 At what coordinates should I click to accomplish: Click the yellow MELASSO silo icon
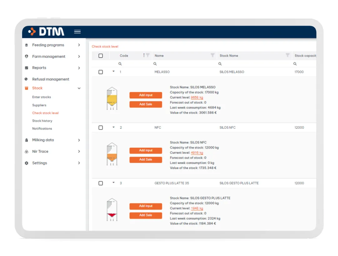coord(111,98)
